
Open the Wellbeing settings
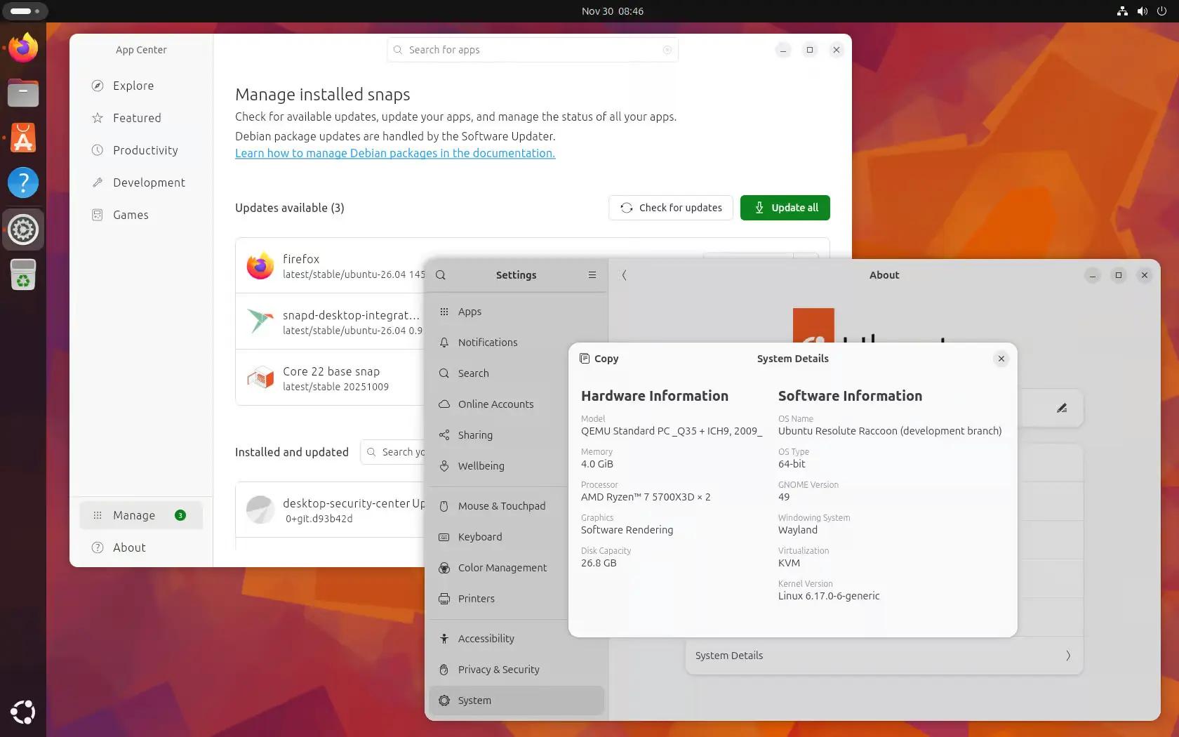tap(481, 465)
